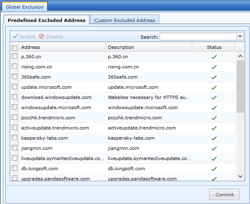
Task: Toggle the select-all checkbox in header
Action: 15,47
